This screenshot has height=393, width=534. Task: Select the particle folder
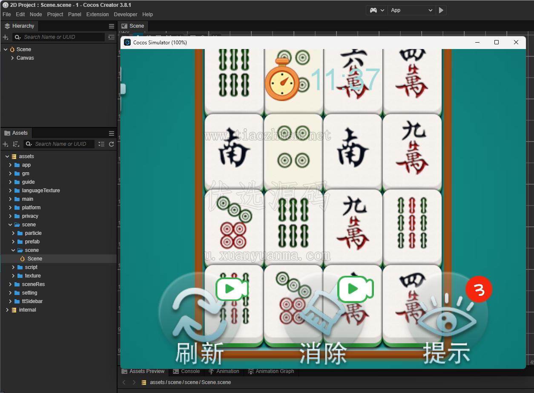[33, 233]
